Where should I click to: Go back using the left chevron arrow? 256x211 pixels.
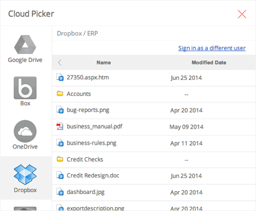(60, 62)
